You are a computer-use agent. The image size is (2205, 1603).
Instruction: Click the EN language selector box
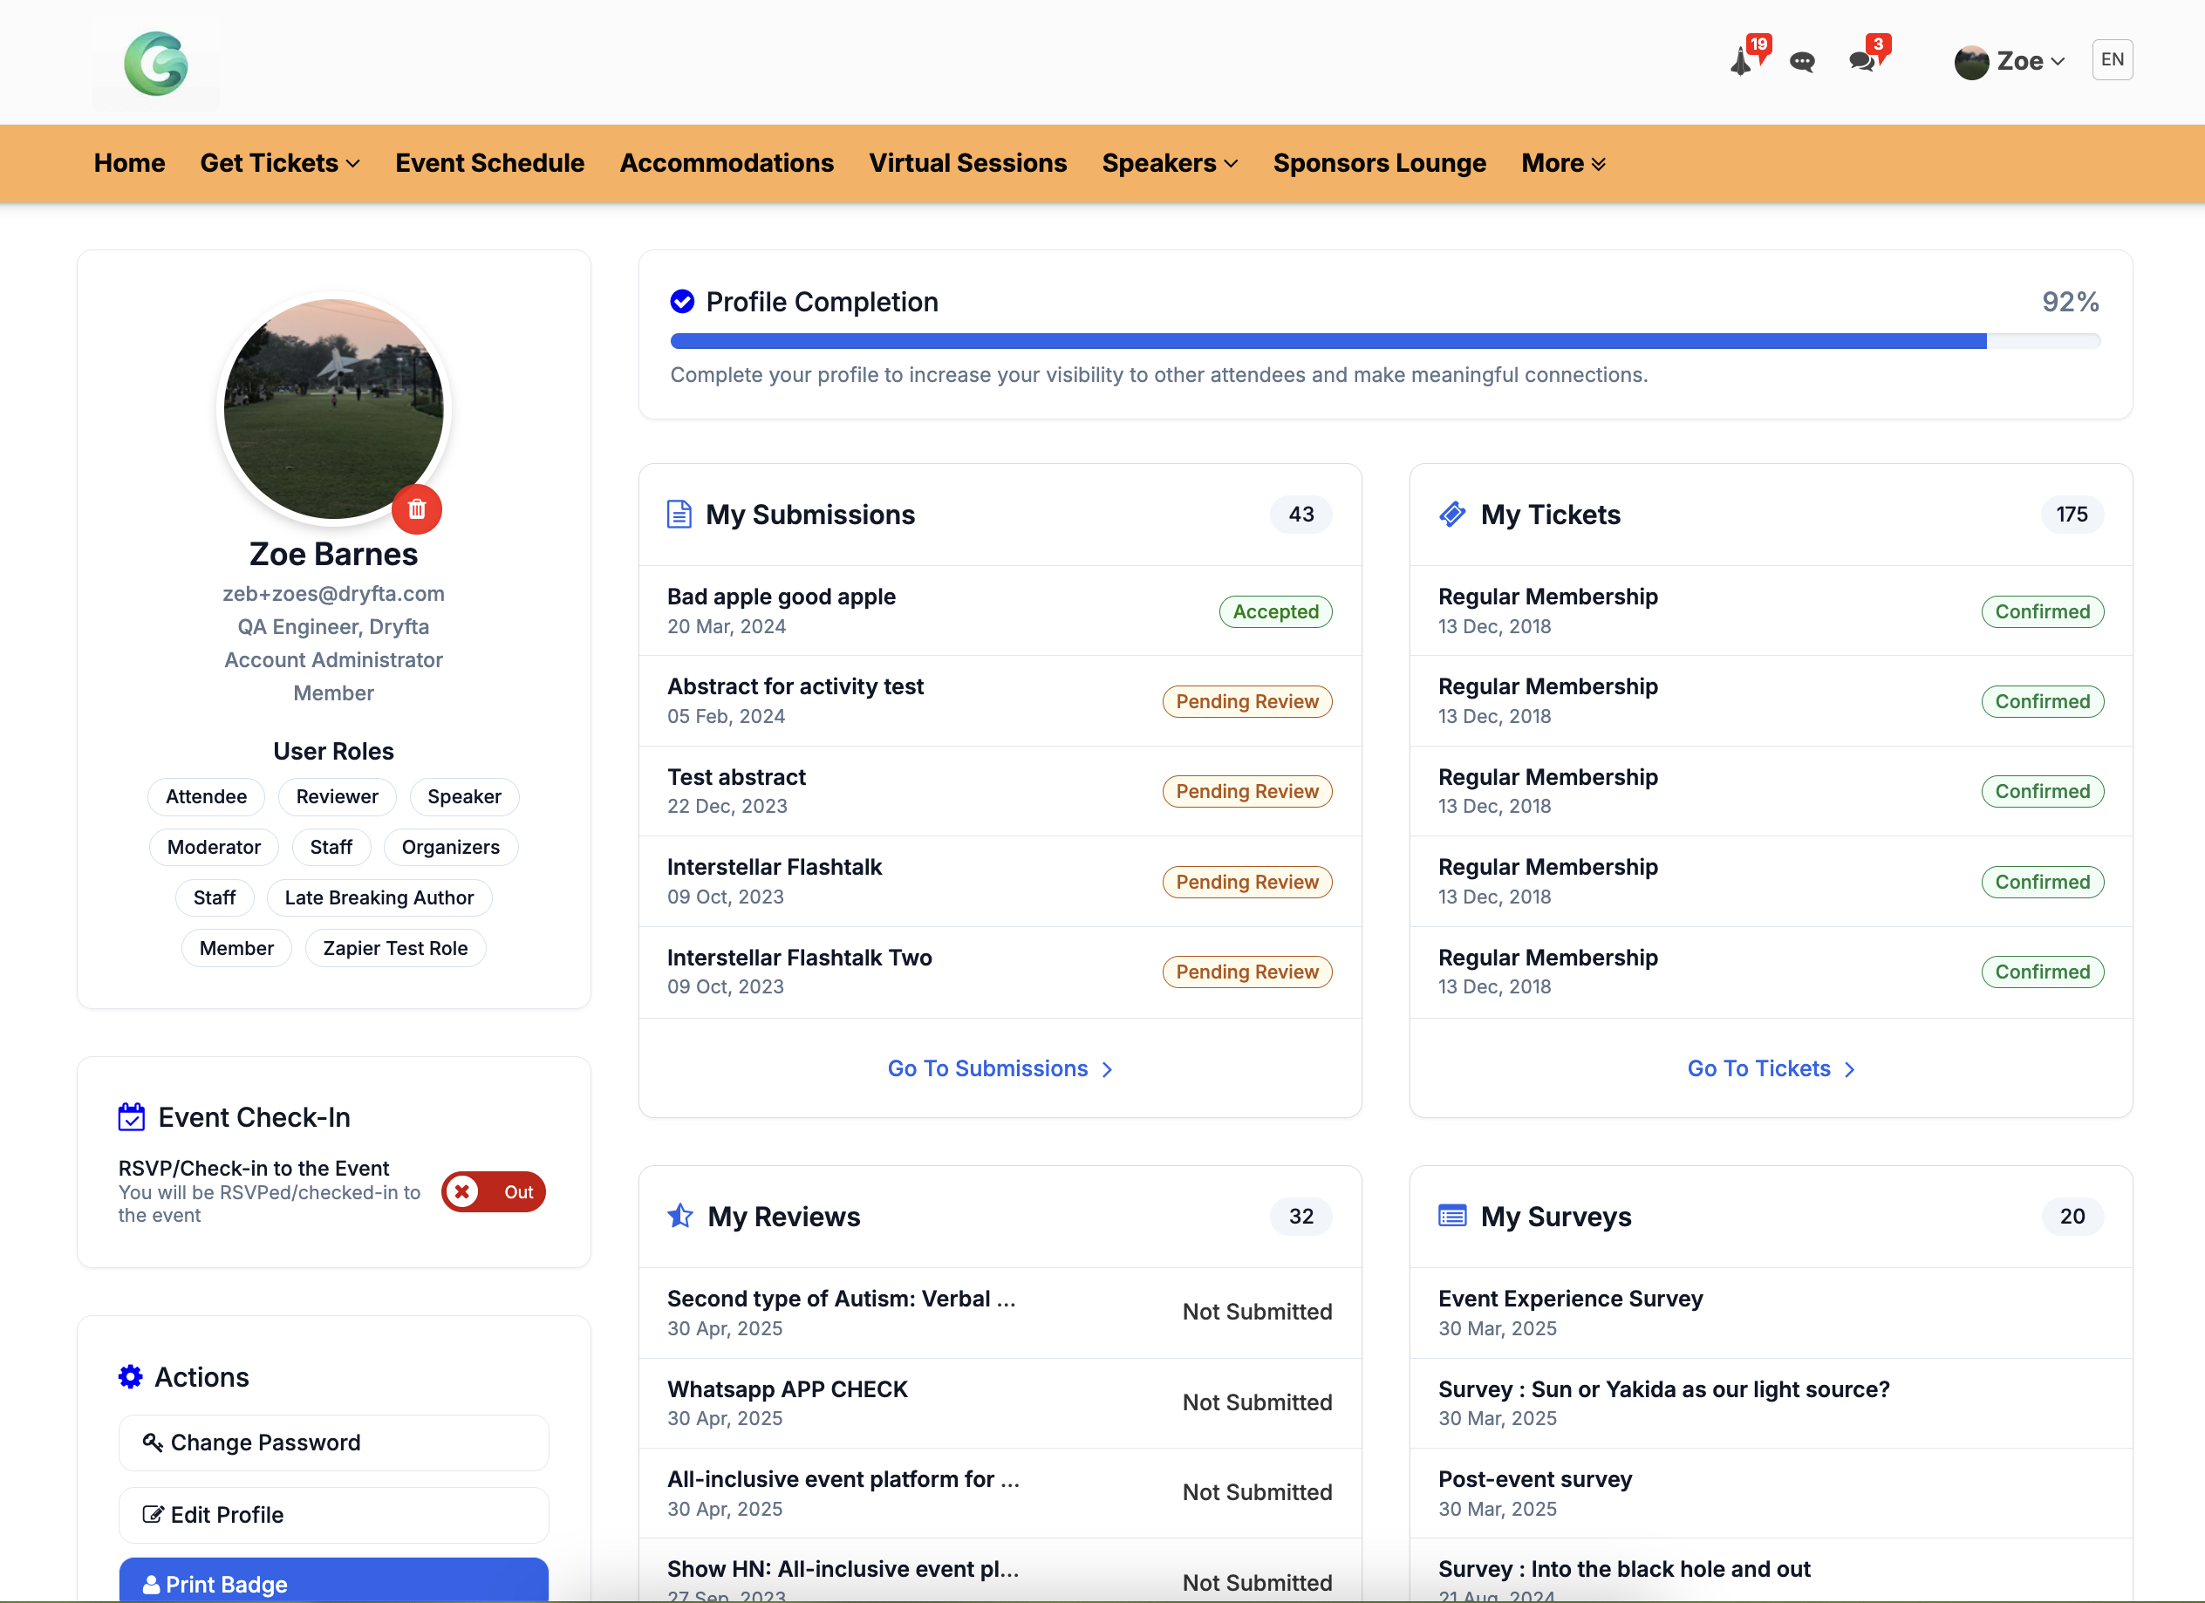point(2112,60)
